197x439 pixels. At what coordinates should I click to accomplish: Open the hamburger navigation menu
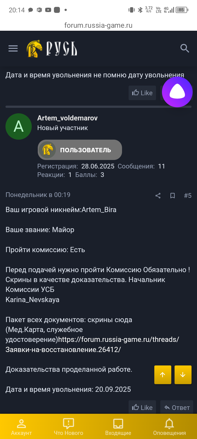pos(13,48)
